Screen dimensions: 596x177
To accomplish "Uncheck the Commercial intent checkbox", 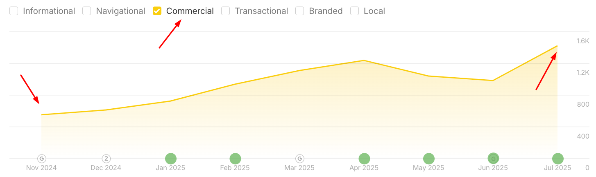I will point(157,11).
